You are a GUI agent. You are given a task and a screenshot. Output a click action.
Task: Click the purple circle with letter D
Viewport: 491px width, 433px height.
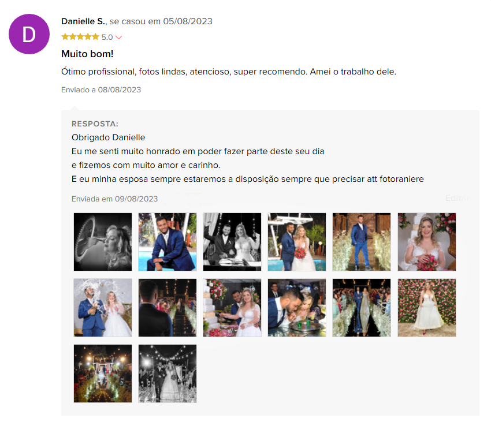(29, 34)
